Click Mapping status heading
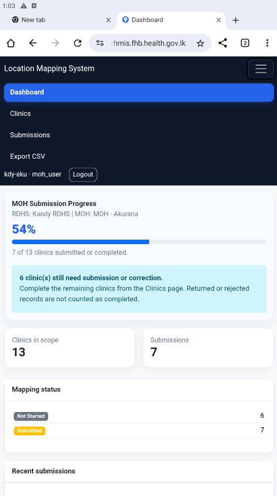277x496 pixels. [x=37, y=390]
